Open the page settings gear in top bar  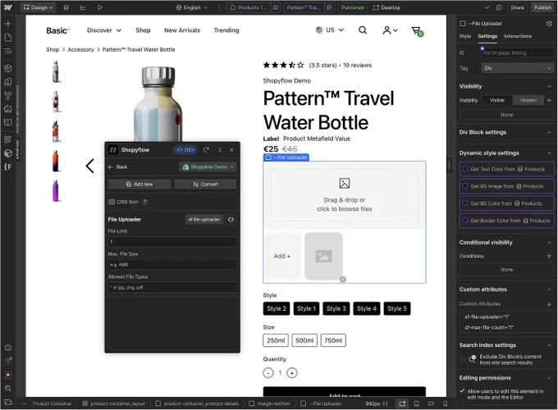(x=276, y=7)
